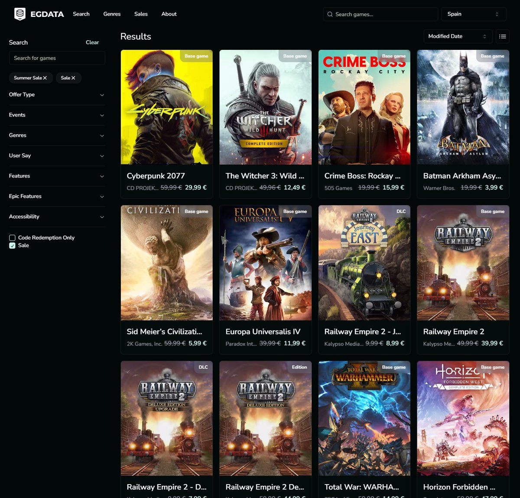Click the Batman Arkham Asy... title

pyautogui.click(x=462, y=176)
